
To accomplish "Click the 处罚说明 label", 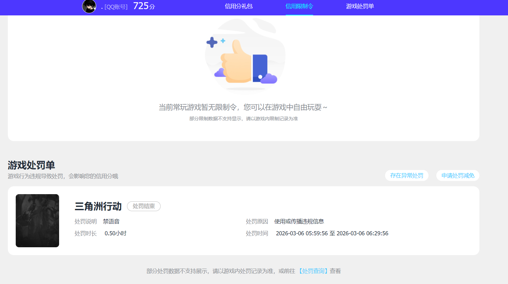I will pyautogui.click(x=86, y=221).
